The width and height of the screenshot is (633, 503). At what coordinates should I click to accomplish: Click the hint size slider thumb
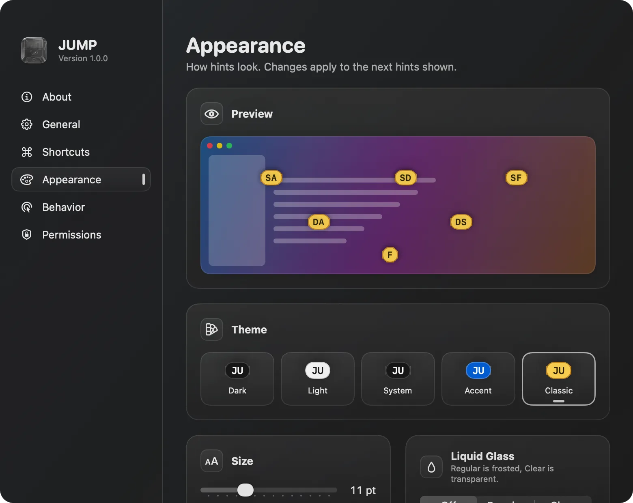[245, 490]
